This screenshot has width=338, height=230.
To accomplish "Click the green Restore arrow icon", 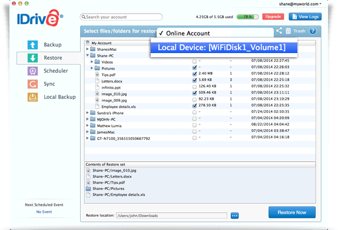I will [x=32, y=58].
